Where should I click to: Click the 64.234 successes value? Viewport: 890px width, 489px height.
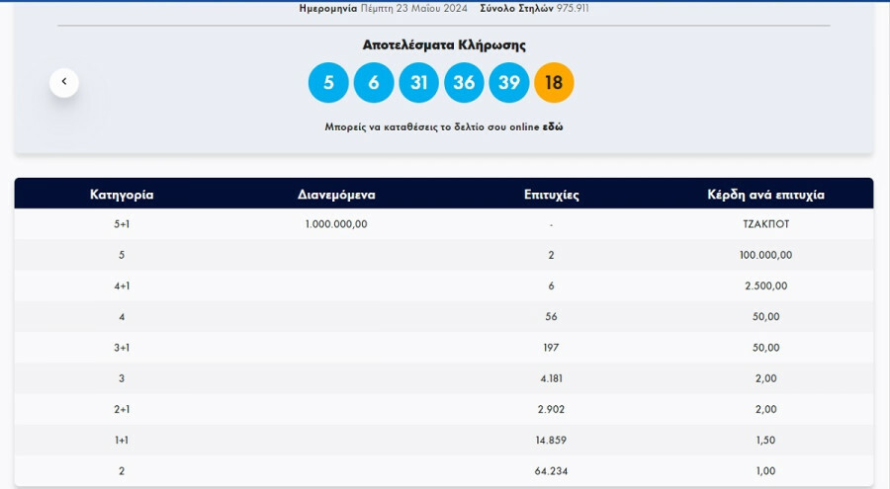tap(551, 471)
